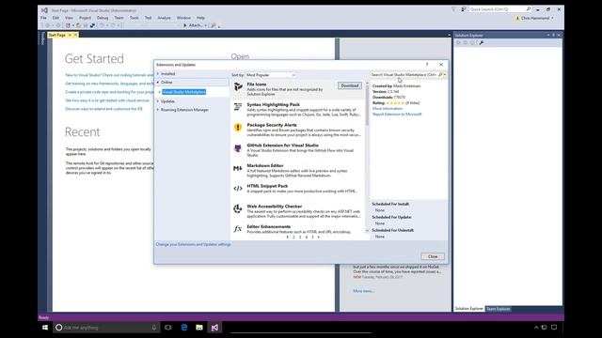
Task: Switch to the Team Explorer tab
Action: point(499,309)
